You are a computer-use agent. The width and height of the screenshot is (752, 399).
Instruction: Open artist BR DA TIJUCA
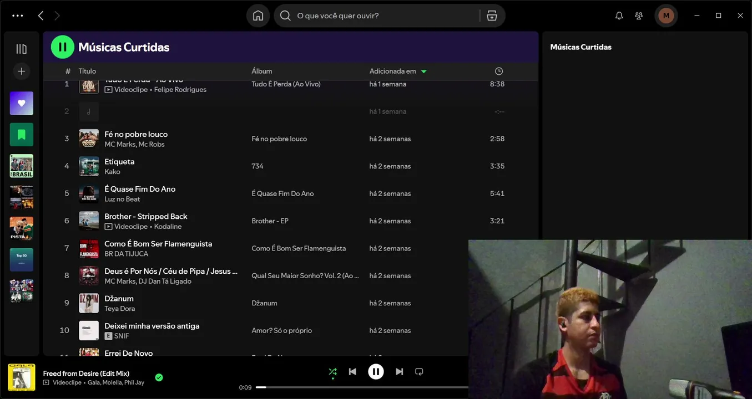(x=127, y=254)
